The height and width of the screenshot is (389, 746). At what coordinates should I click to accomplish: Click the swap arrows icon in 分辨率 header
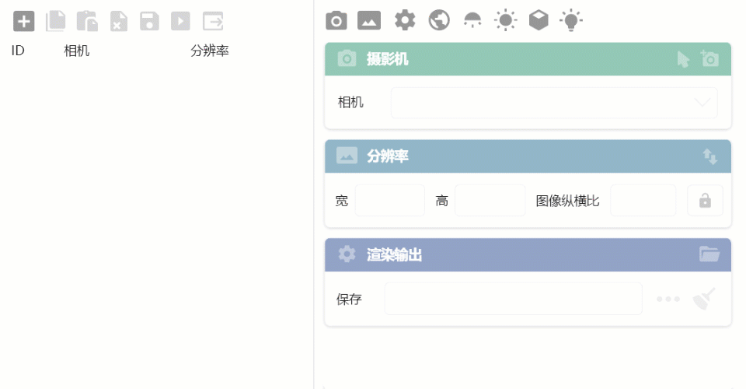tap(710, 156)
